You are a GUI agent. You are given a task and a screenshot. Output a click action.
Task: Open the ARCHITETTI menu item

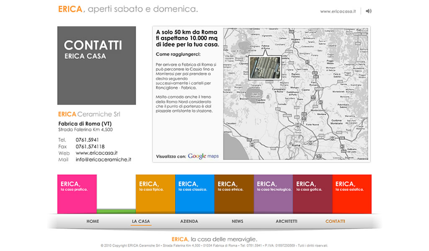tap(287, 221)
